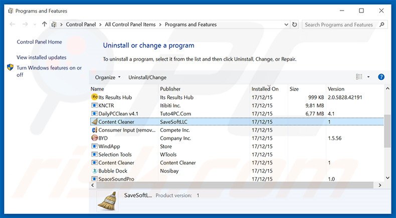Click the WindApp program icon
The height and width of the screenshot is (218, 396).
[94, 146]
